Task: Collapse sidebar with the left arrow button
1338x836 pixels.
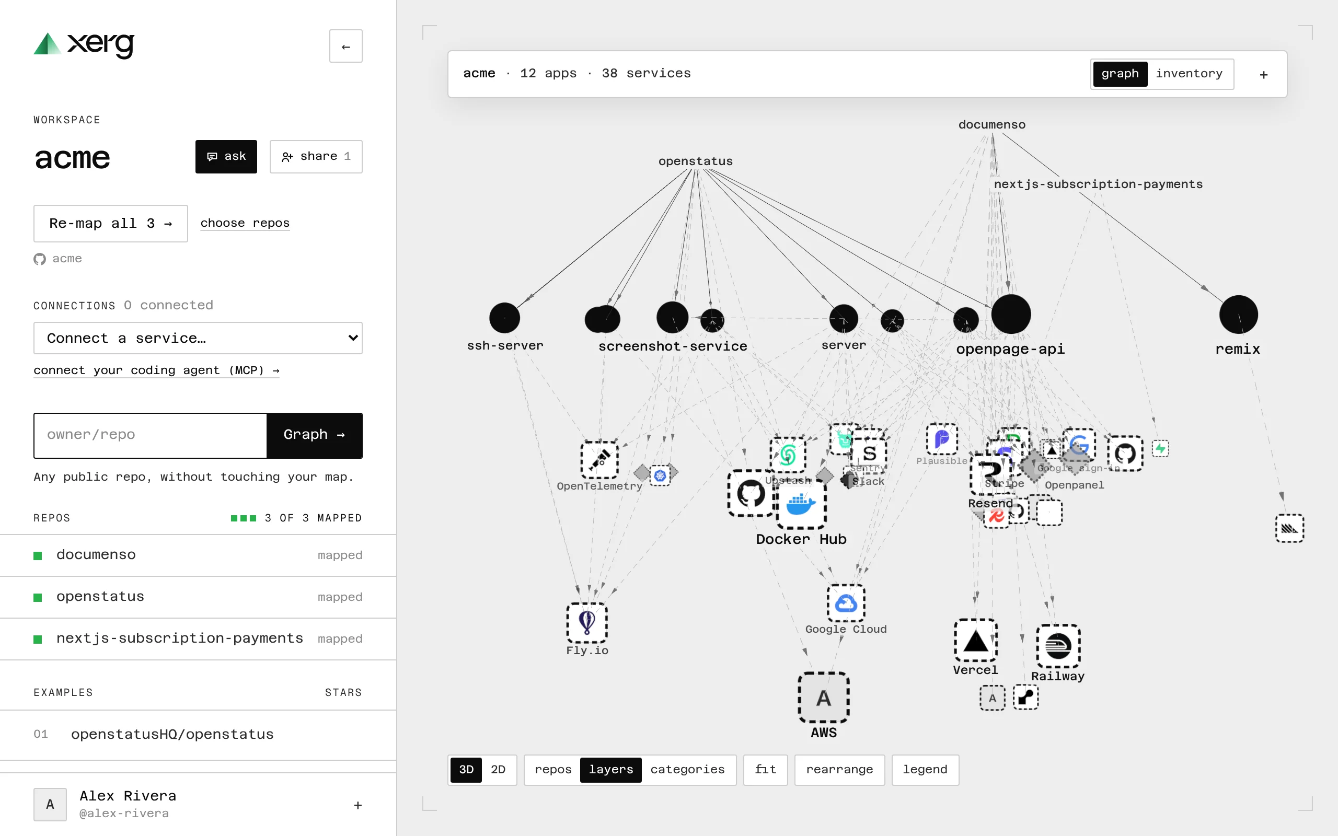Action: pyautogui.click(x=346, y=47)
